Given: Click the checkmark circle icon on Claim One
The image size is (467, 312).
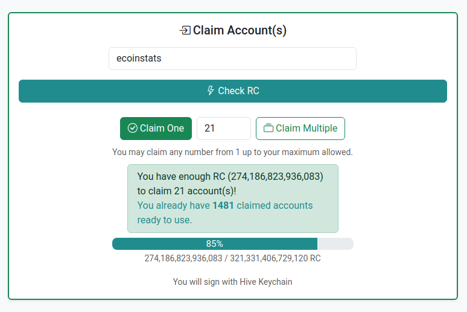Looking at the screenshot, I should coord(133,128).
